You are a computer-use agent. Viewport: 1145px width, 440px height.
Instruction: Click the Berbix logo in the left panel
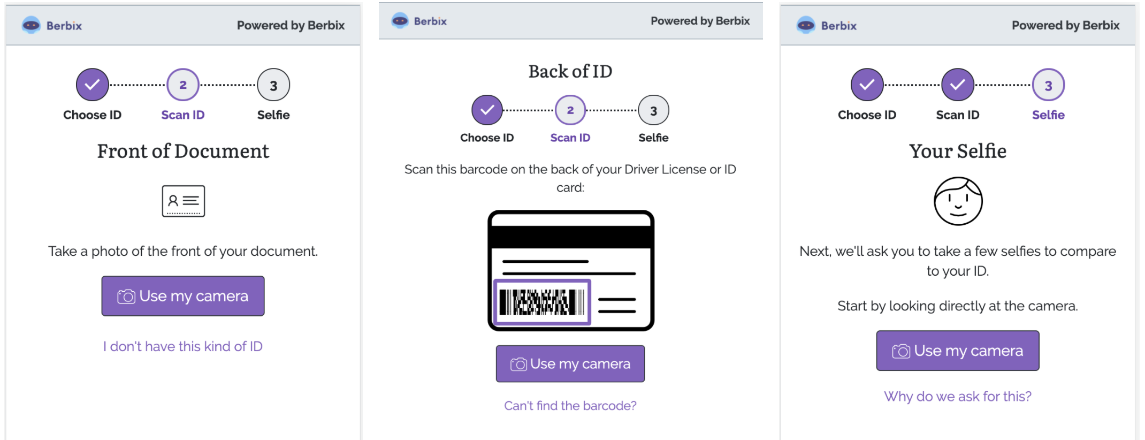coord(52,25)
